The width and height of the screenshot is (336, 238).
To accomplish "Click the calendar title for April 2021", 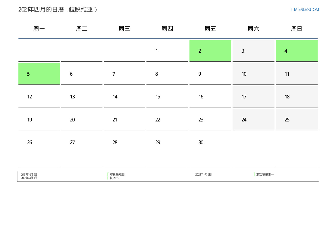I will [58, 9].
